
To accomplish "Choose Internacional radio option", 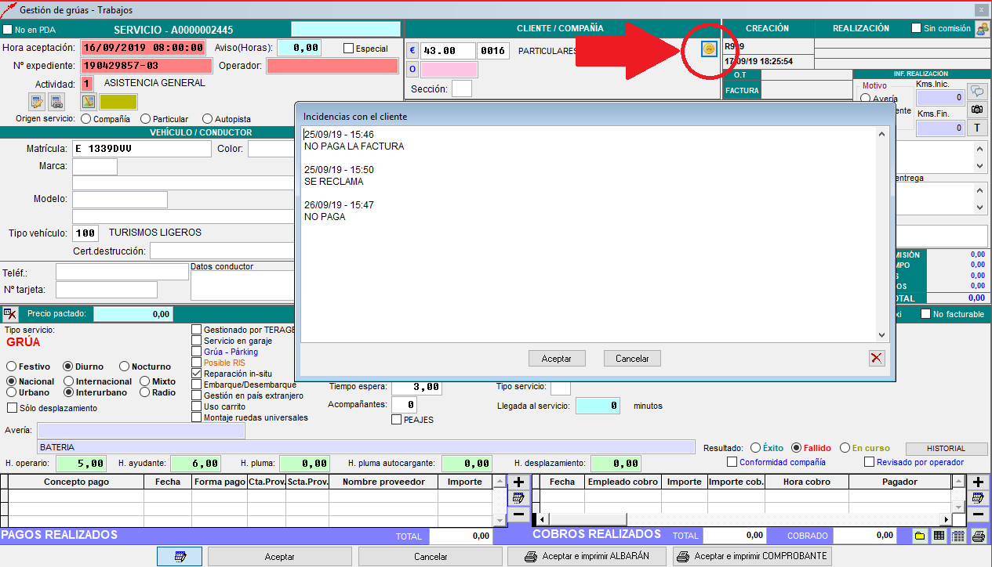I will [x=69, y=381].
